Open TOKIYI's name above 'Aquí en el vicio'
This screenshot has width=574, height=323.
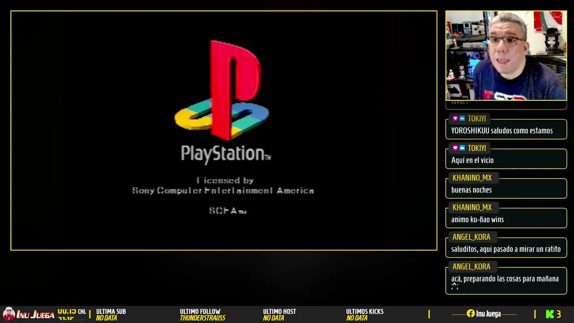477,148
